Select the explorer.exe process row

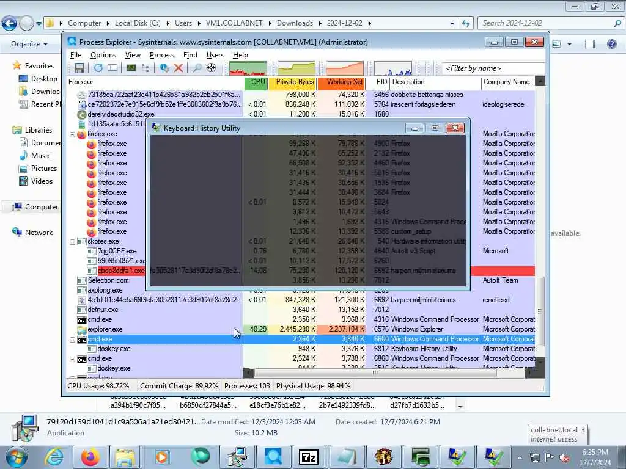[301, 329]
